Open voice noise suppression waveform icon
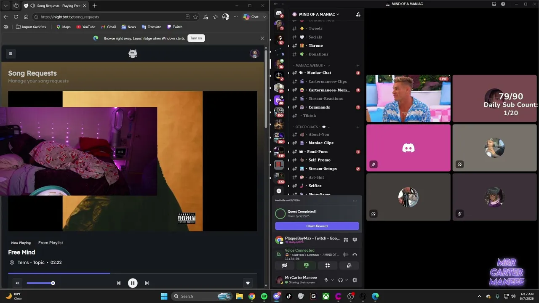This screenshot has height=303, width=539. tap(346, 255)
